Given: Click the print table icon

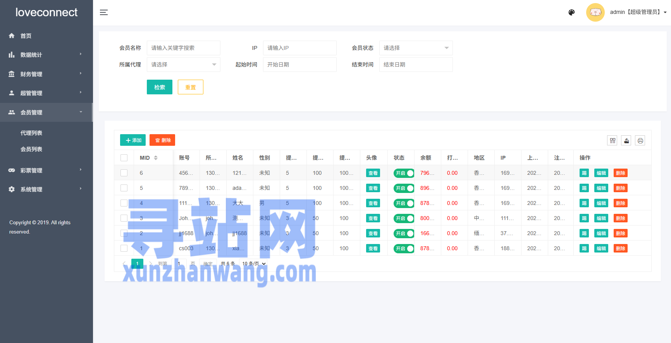Looking at the screenshot, I should 640,141.
